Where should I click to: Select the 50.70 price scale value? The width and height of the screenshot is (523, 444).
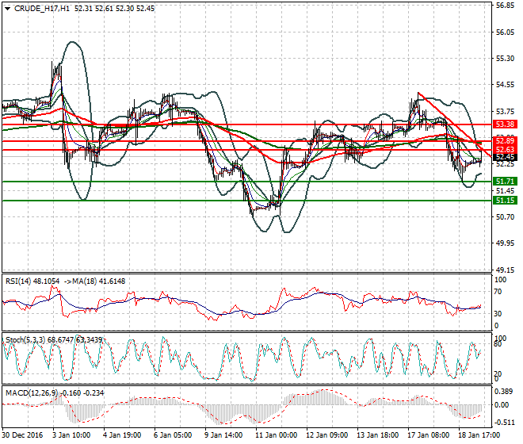pyautogui.click(x=505, y=217)
